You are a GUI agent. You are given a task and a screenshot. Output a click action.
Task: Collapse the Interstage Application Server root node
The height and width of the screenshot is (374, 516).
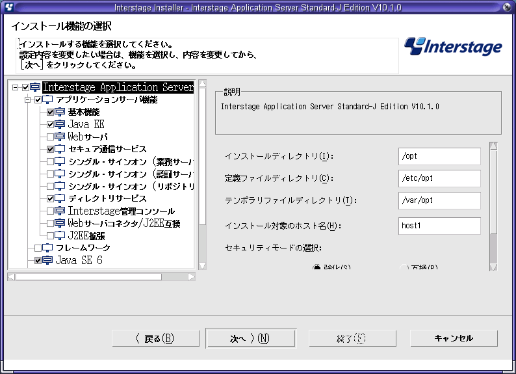pyautogui.click(x=15, y=87)
